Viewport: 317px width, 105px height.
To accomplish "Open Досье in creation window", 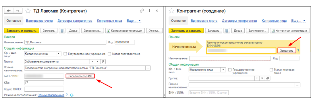I will (238, 31).
